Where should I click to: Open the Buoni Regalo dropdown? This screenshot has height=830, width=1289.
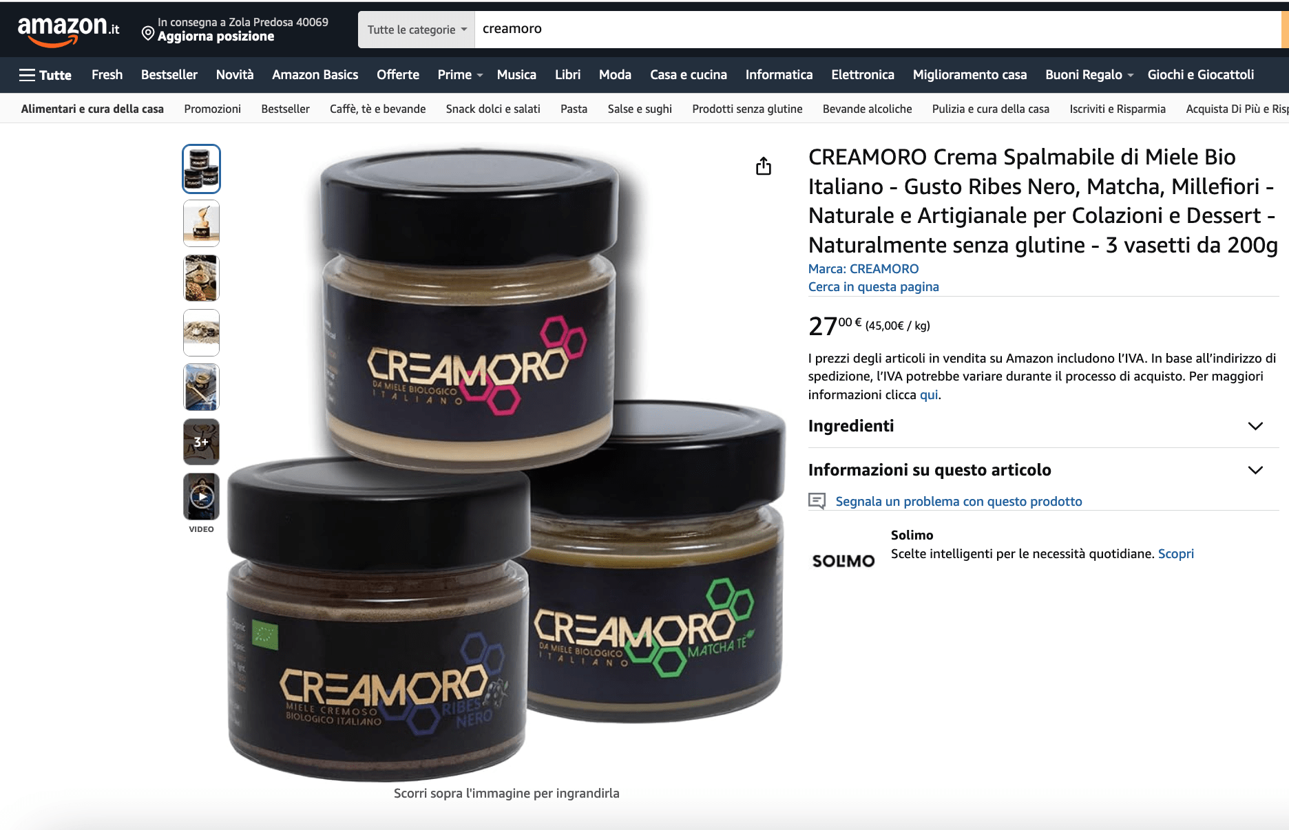1089,74
